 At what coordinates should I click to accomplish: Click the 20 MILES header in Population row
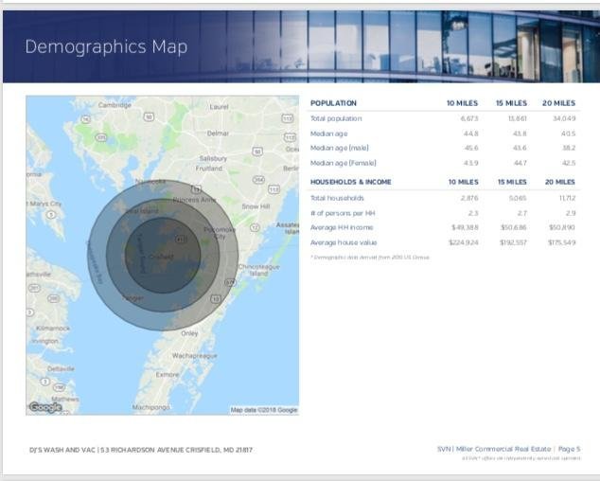coord(558,102)
